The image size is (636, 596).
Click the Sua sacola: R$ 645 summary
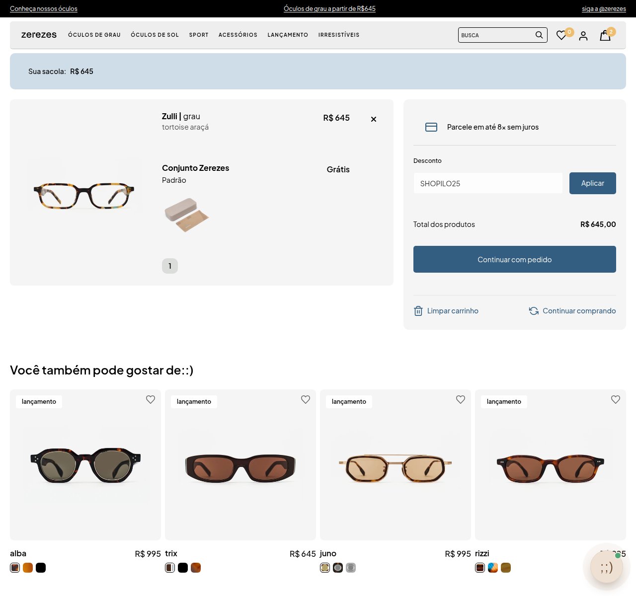(61, 72)
